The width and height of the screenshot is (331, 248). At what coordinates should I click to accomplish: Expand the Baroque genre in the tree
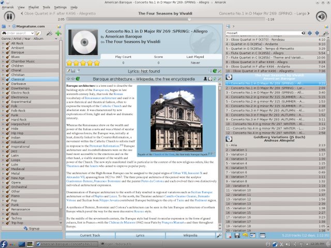[4, 52]
